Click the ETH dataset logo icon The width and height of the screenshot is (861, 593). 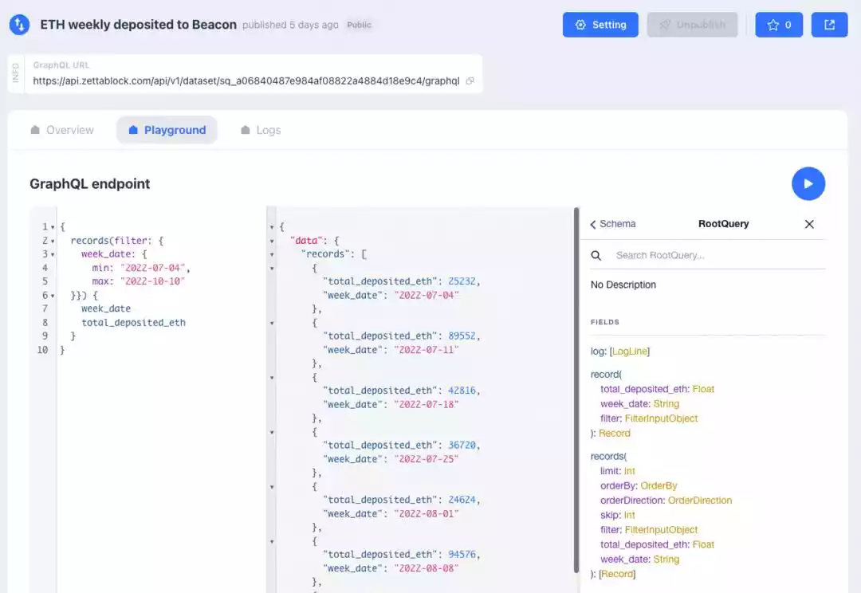point(19,25)
